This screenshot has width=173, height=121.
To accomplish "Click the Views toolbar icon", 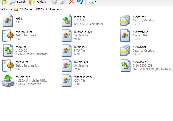I will click(x=91, y=2).
